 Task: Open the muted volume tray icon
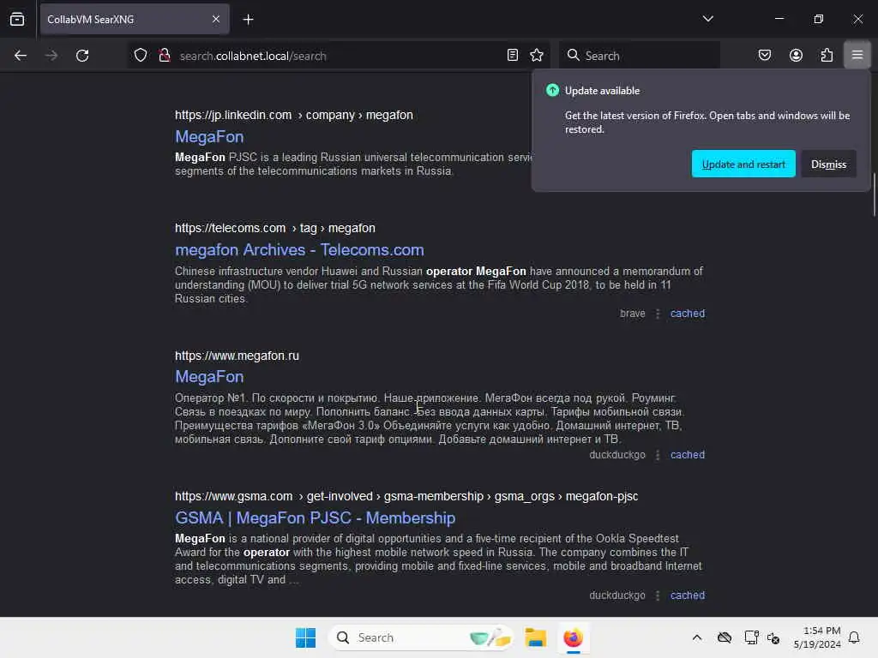coord(773,637)
